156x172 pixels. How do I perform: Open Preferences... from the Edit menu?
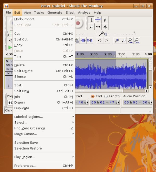44,165
